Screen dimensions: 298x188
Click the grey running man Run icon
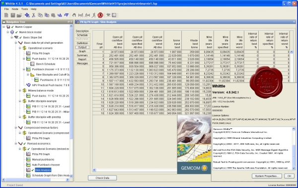(94, 15)
